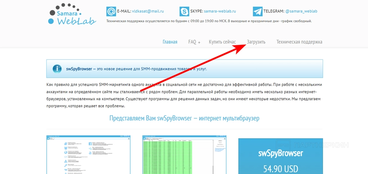The width and height of the screenshot is (368, 174).
Task: Click the blue info icon
Action: click(x=57, y=69)
